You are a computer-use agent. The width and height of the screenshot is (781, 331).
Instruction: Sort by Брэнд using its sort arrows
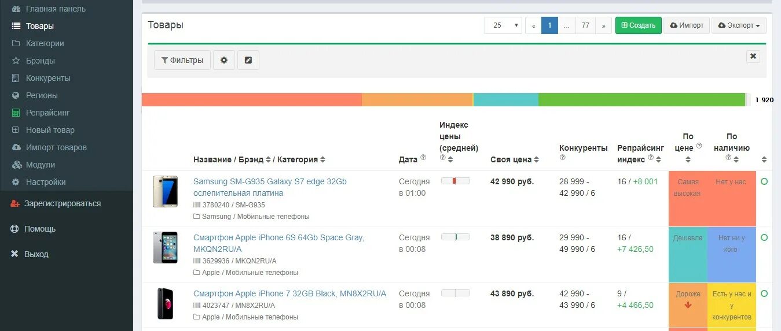[x=268, y=159]
